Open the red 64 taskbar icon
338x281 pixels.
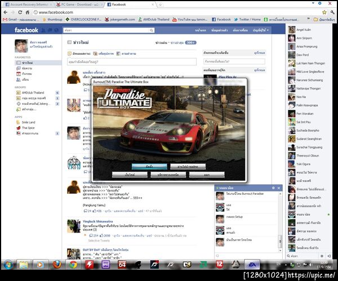[122, 265]
